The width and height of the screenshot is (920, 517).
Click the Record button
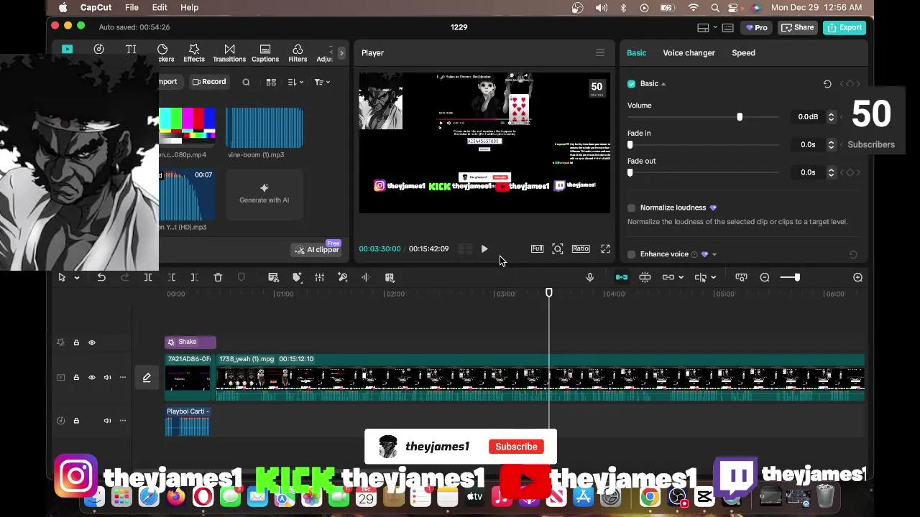coord(209,82)
